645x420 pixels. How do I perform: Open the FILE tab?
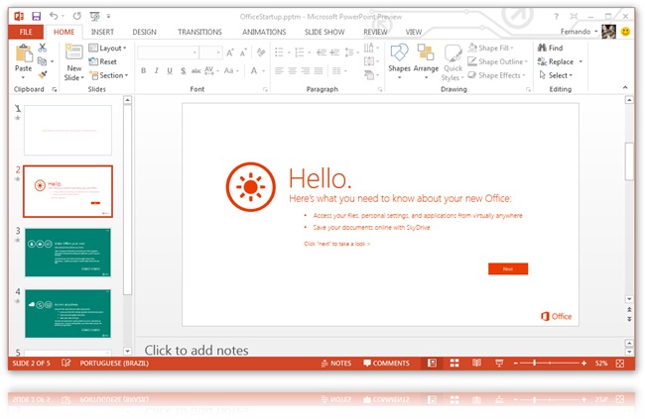pos(26,32)
